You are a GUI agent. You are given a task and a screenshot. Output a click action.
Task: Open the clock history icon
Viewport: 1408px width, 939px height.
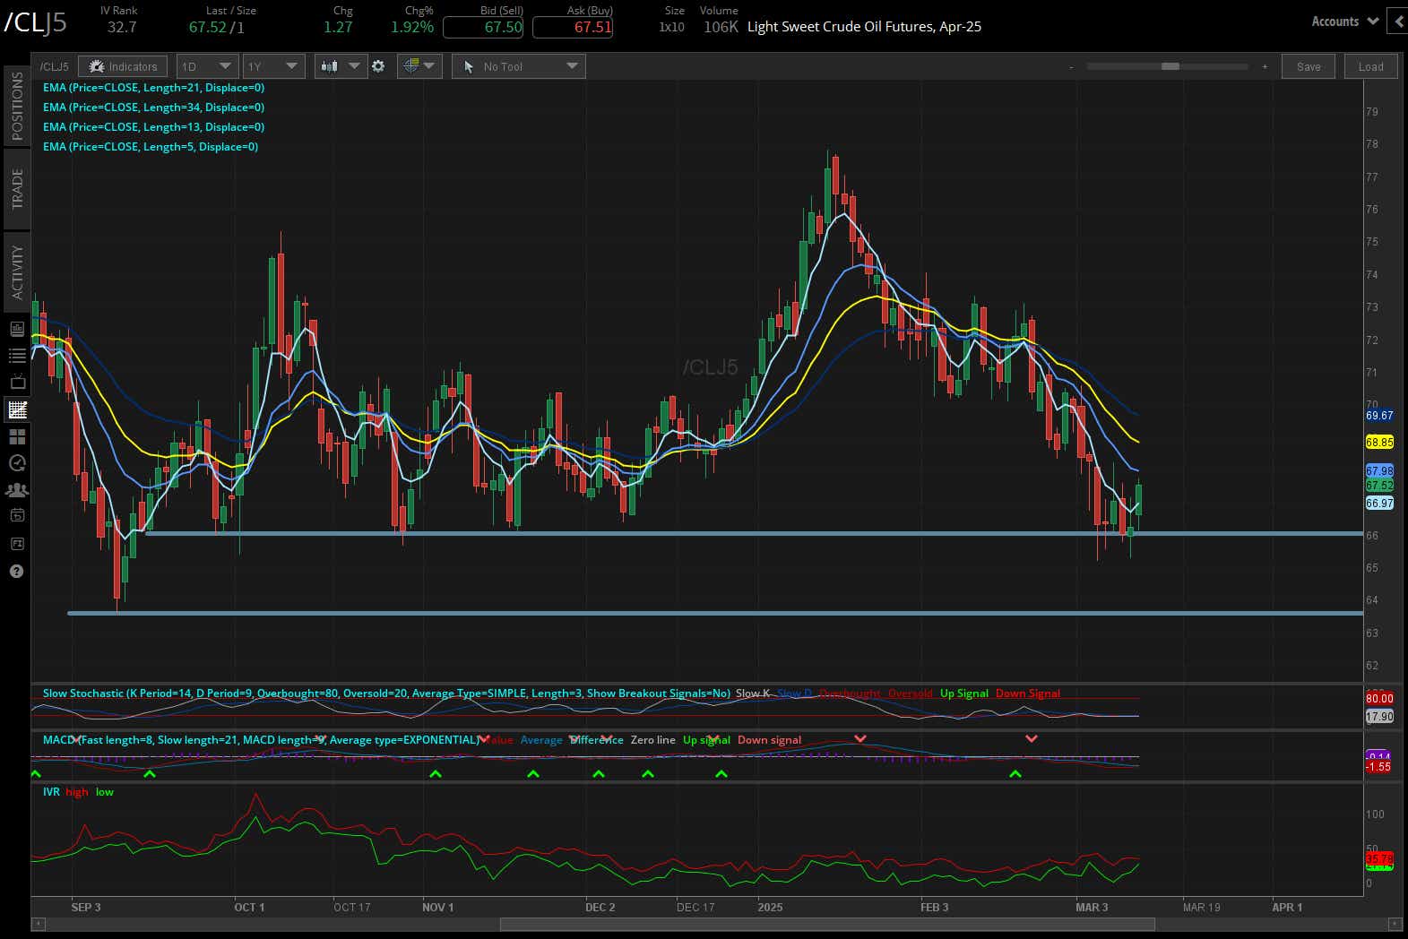coord(17,463)
